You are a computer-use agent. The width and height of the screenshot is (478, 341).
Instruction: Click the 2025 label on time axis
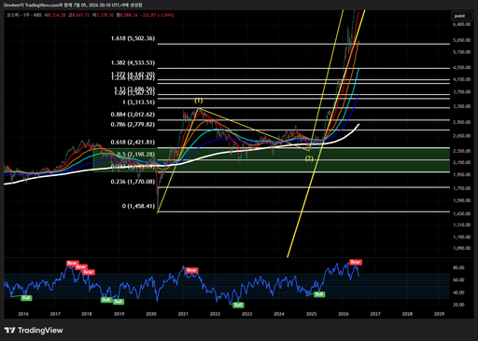coord(312,314)
